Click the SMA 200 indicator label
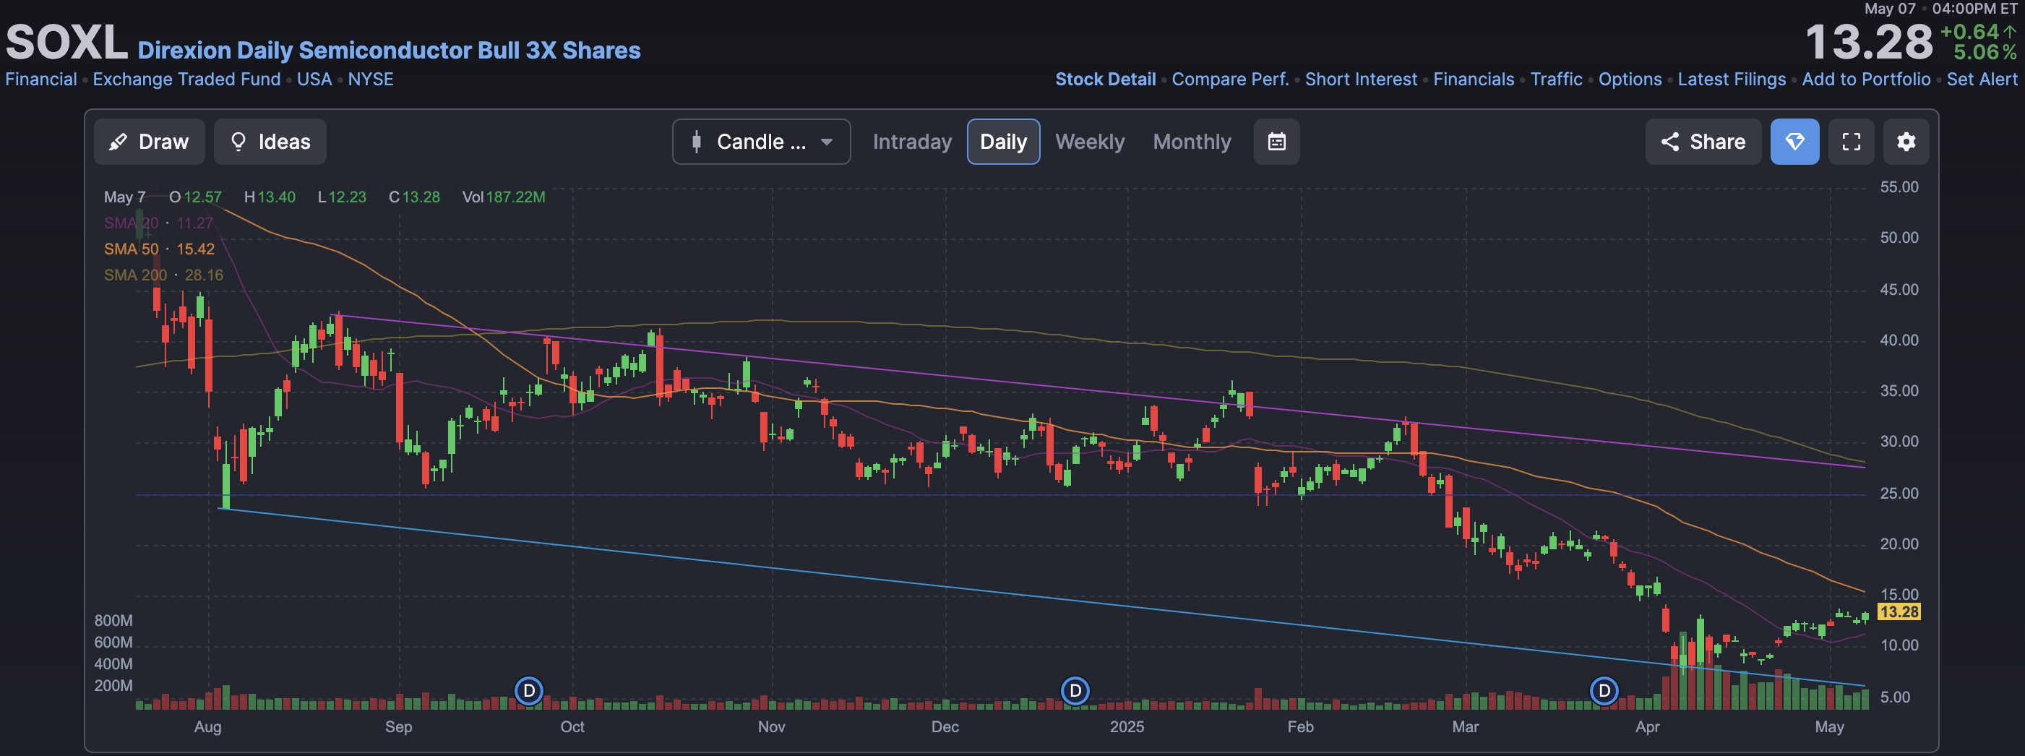 pos(135,275)
